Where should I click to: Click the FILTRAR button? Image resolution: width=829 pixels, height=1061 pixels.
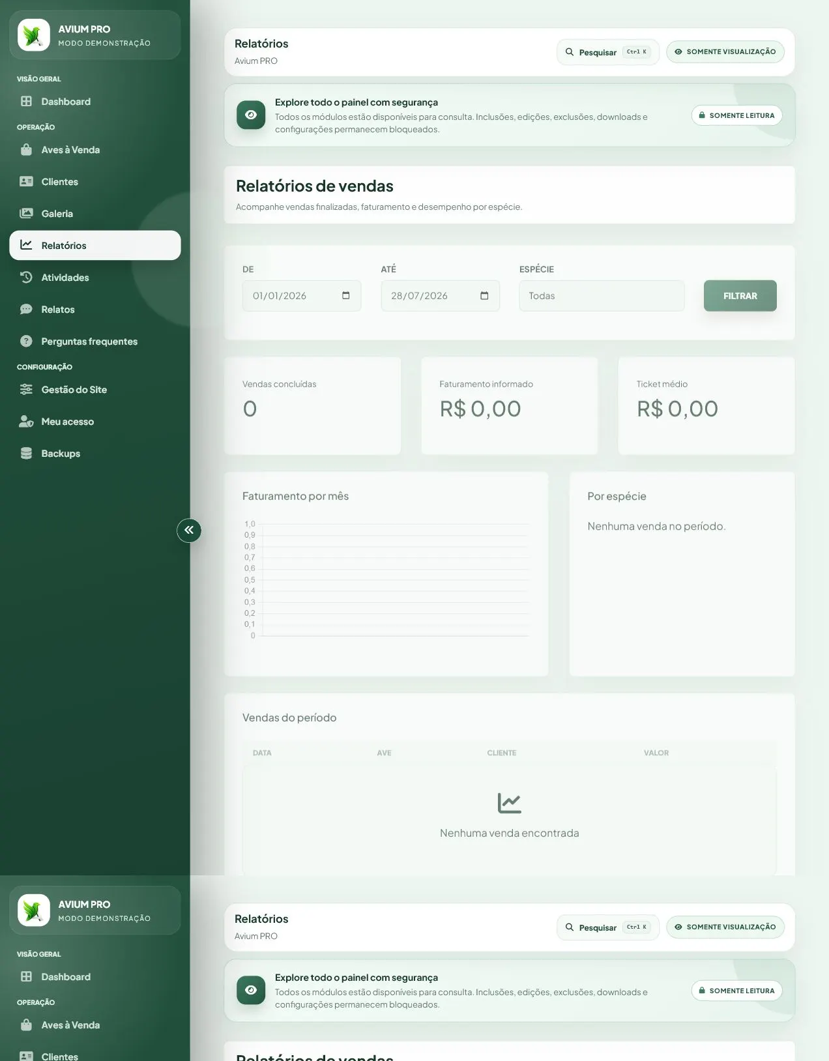click(x=740, y=296)
